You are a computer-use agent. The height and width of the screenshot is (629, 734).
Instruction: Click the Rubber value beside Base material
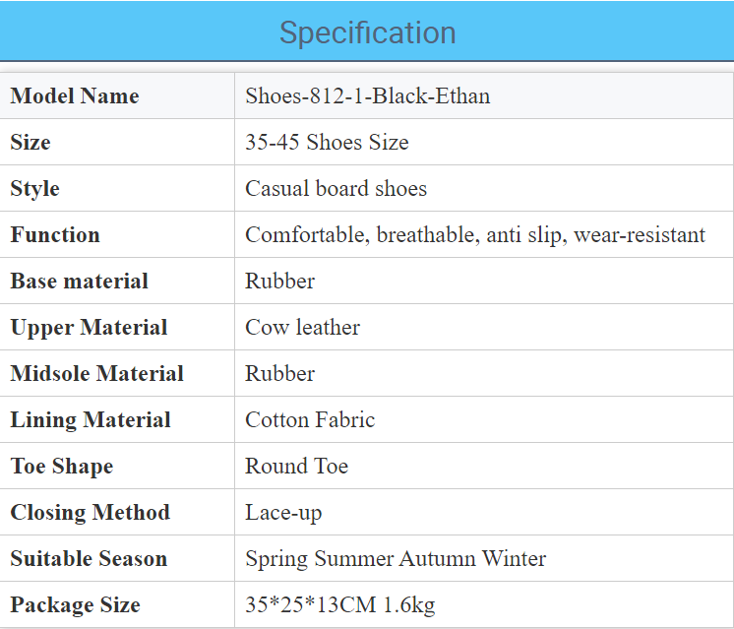click(280, 281)
